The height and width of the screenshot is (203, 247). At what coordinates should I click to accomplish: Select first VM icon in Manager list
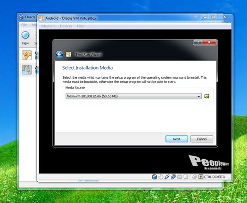coord(26,55)
